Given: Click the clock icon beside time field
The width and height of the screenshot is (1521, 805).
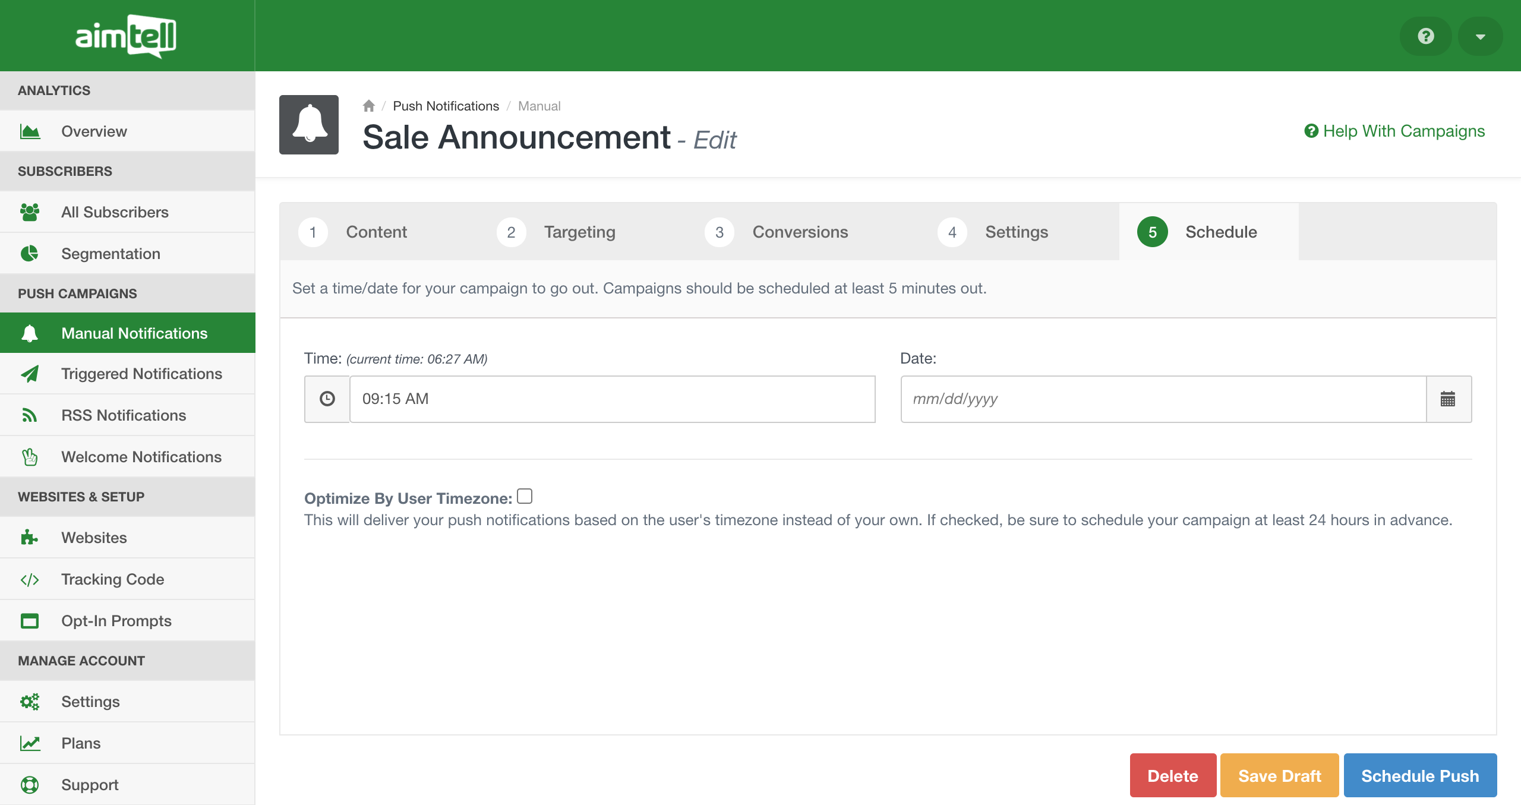Looking at the screenshot, I should [327, 399].
